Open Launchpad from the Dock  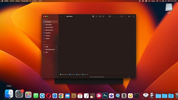[28, 95]
